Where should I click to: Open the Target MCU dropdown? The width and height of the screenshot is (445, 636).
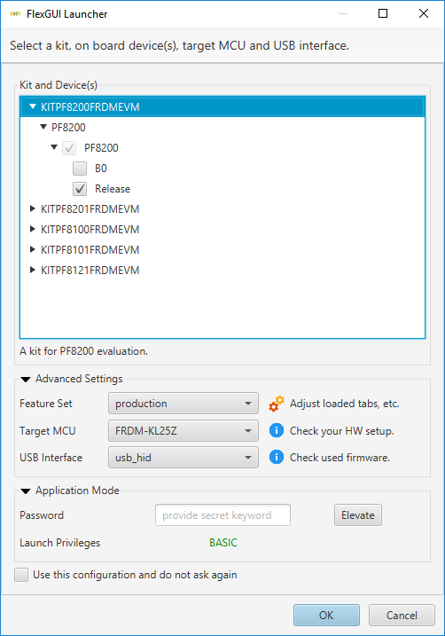pyautogui.click(x=183, y=431)
